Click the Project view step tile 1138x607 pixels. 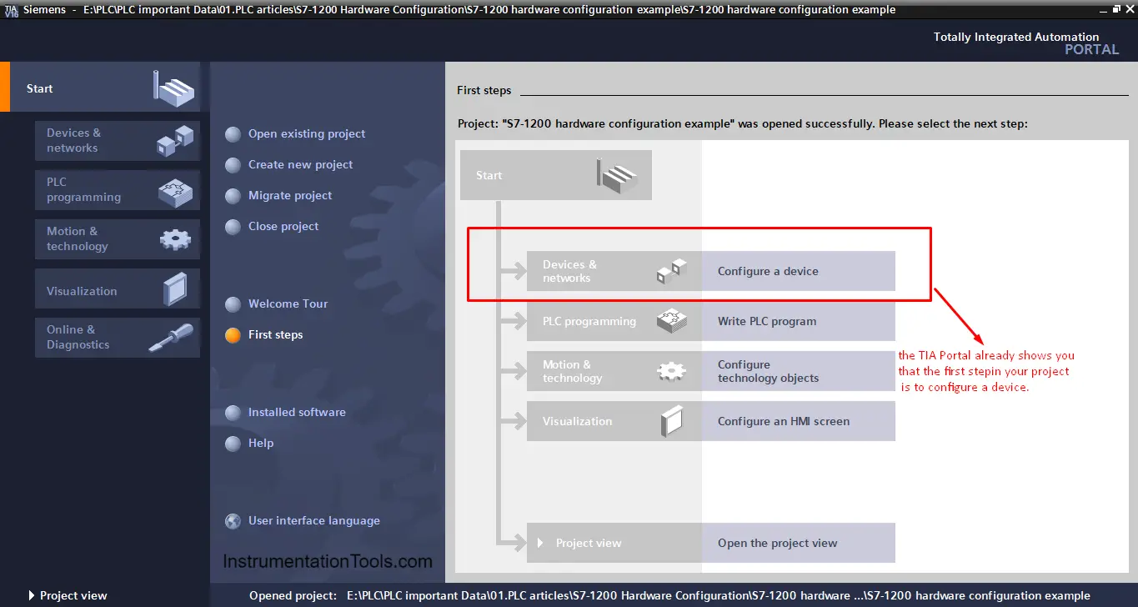614,543
